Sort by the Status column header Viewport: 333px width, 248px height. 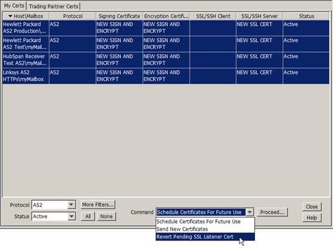[306, 16]
